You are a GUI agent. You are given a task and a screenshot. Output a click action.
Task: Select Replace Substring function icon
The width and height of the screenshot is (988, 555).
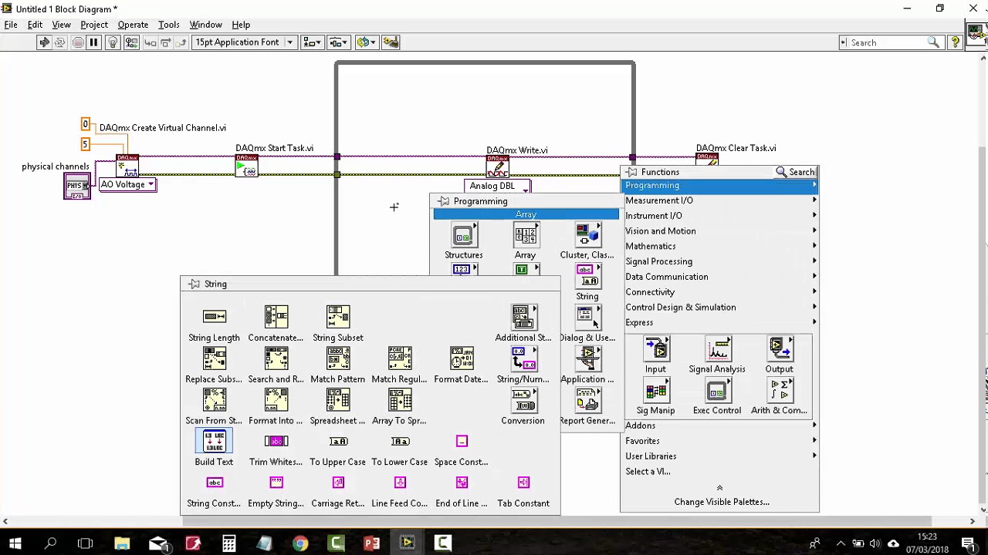(x=214, y=358)
